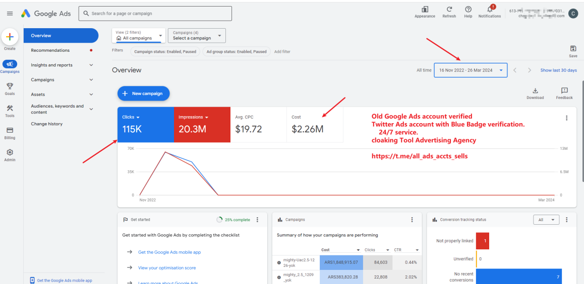Click the New campaign button
Viewport: 584px width, 284px height.
point(143,93)
